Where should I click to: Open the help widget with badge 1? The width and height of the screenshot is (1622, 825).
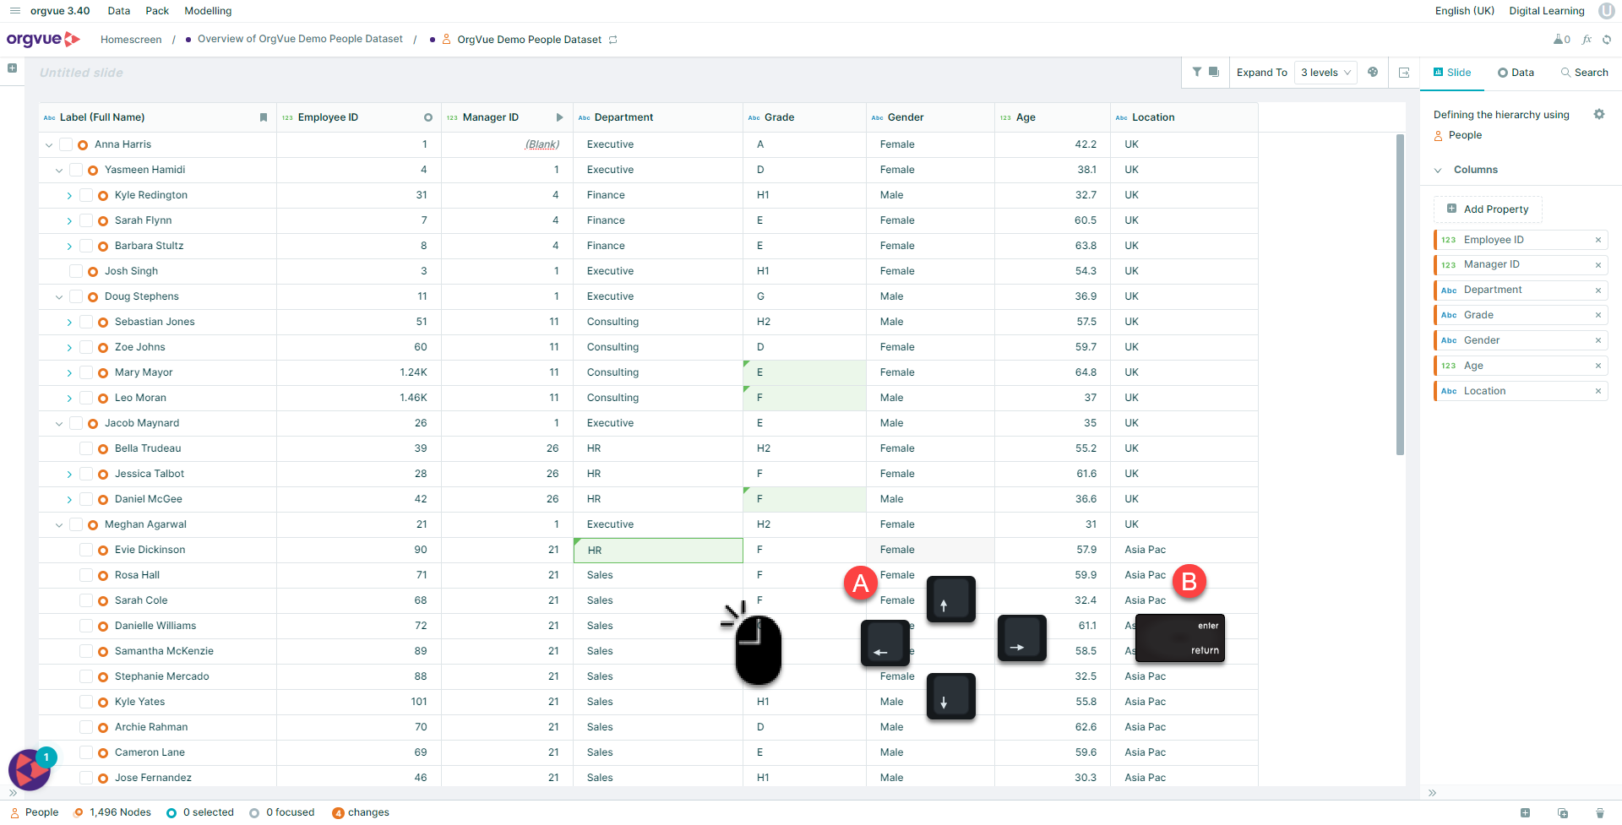(30, 768)
